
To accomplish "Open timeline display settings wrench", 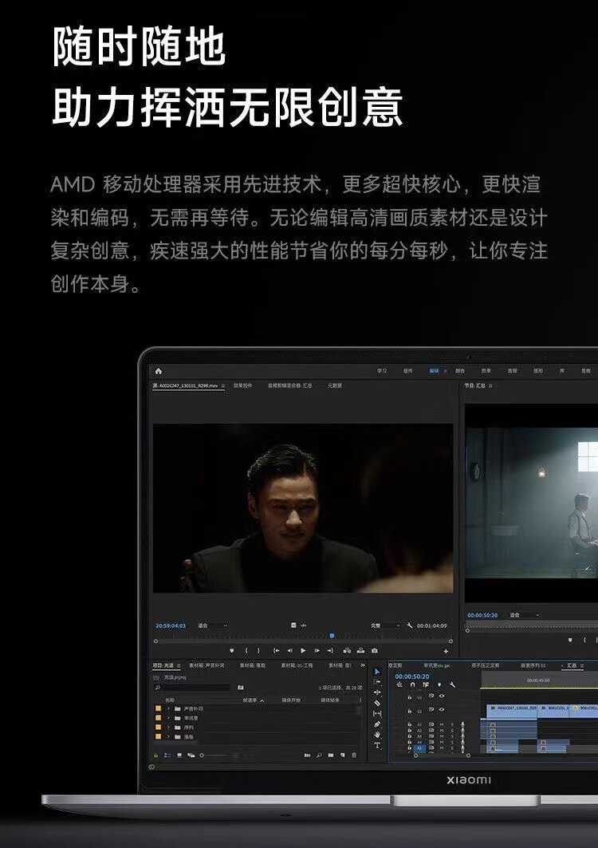I will [x=453, y=684].
